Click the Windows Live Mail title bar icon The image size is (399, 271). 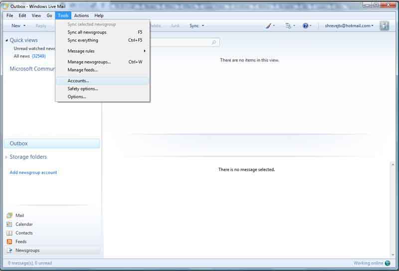(x=6, y=6)
